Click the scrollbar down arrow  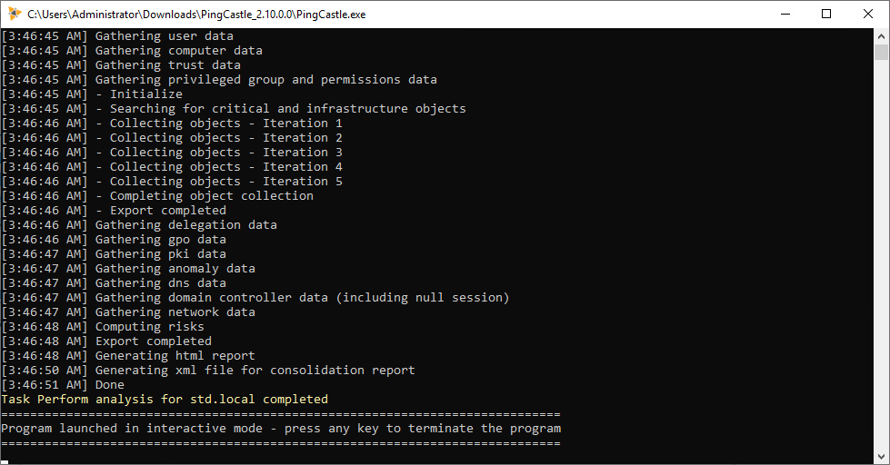(881, 457)
